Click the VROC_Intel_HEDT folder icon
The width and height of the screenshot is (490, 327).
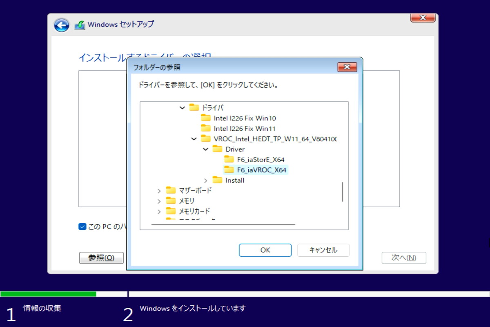(x=206, y=139)
